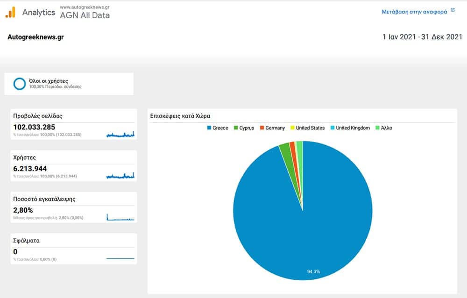The image size is (467, 298).
Task: Click the Ποσοστό εγκατάλειψης sparkline chart
Action: point(120,217)
